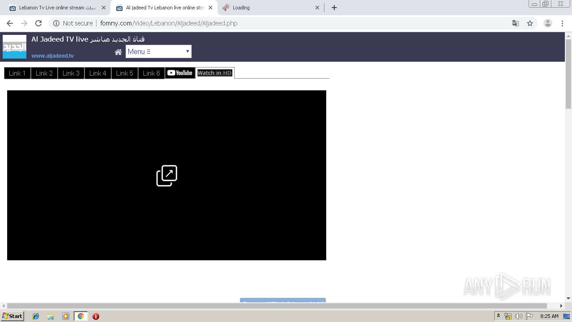Select stream Link 4

point(98,73)
